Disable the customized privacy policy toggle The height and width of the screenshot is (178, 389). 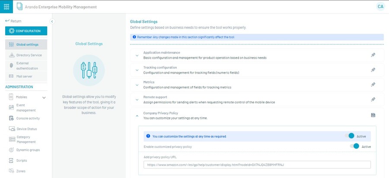coord(355,147)
